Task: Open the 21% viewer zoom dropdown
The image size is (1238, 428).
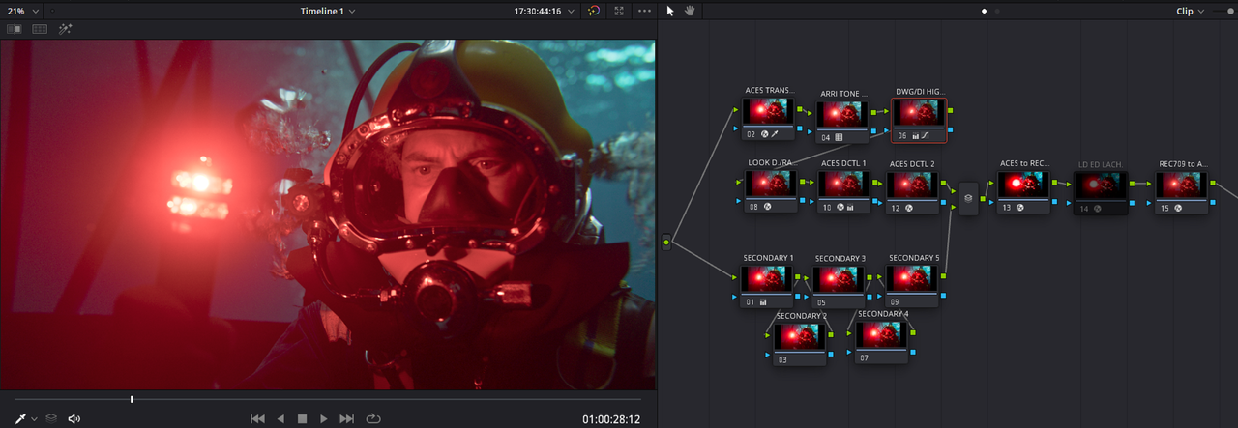Action: (25, 11)
